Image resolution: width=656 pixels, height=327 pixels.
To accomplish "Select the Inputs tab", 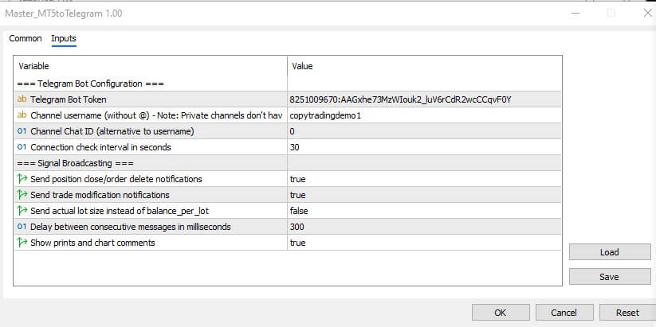I will 64,38.
